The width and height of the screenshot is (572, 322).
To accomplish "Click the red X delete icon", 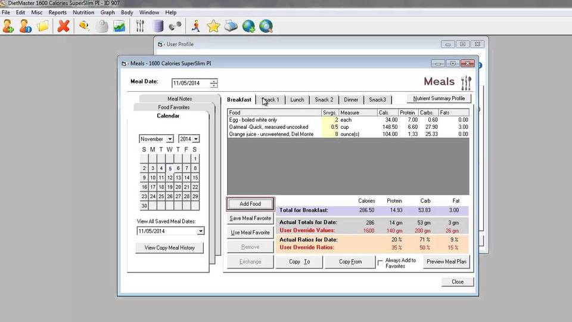I will pyautogui.click(x=63, y=26).
